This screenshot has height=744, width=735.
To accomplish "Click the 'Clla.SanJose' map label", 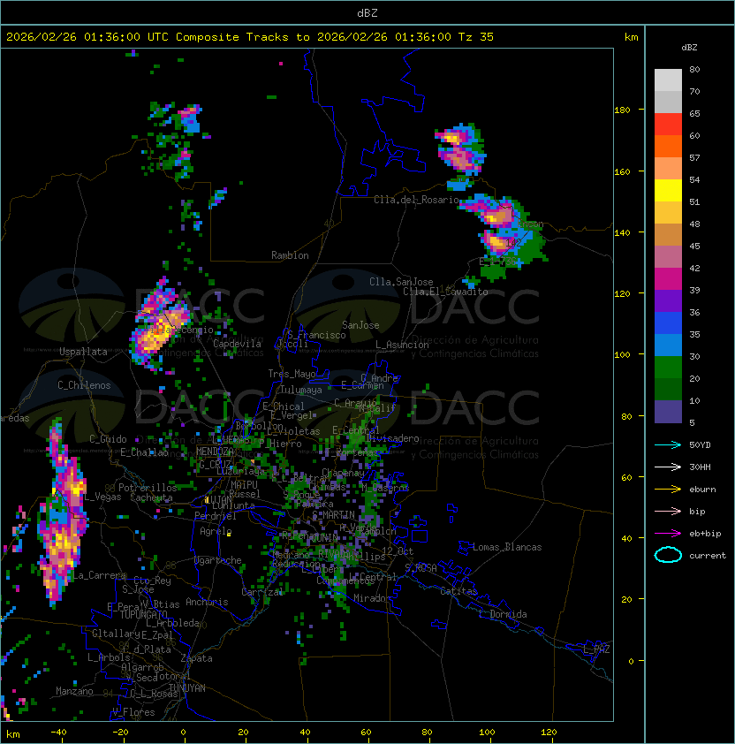I will [x=401, y=282].
